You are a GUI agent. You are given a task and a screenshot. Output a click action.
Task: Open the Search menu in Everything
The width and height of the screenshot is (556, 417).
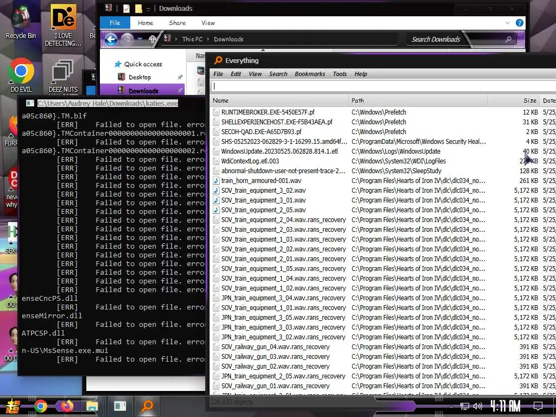coord(278,74)
